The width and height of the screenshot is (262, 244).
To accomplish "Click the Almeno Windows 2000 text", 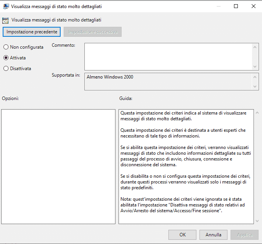I will [110, 77].
